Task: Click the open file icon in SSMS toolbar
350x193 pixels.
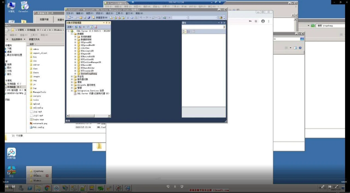Action: coord(81,18)
